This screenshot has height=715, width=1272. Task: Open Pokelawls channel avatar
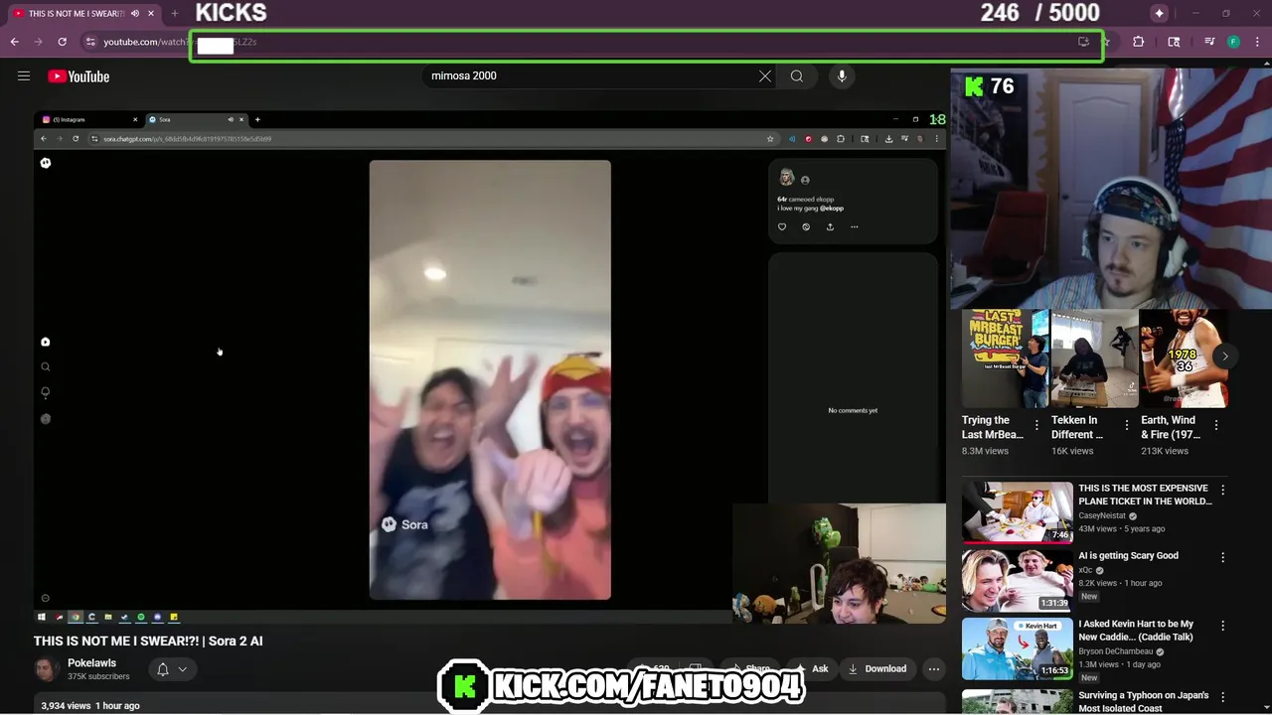tap(46, 669)
